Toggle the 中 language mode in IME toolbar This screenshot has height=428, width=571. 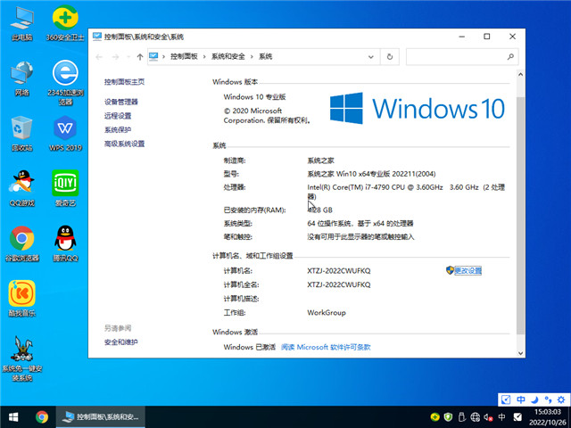point(521,399)
